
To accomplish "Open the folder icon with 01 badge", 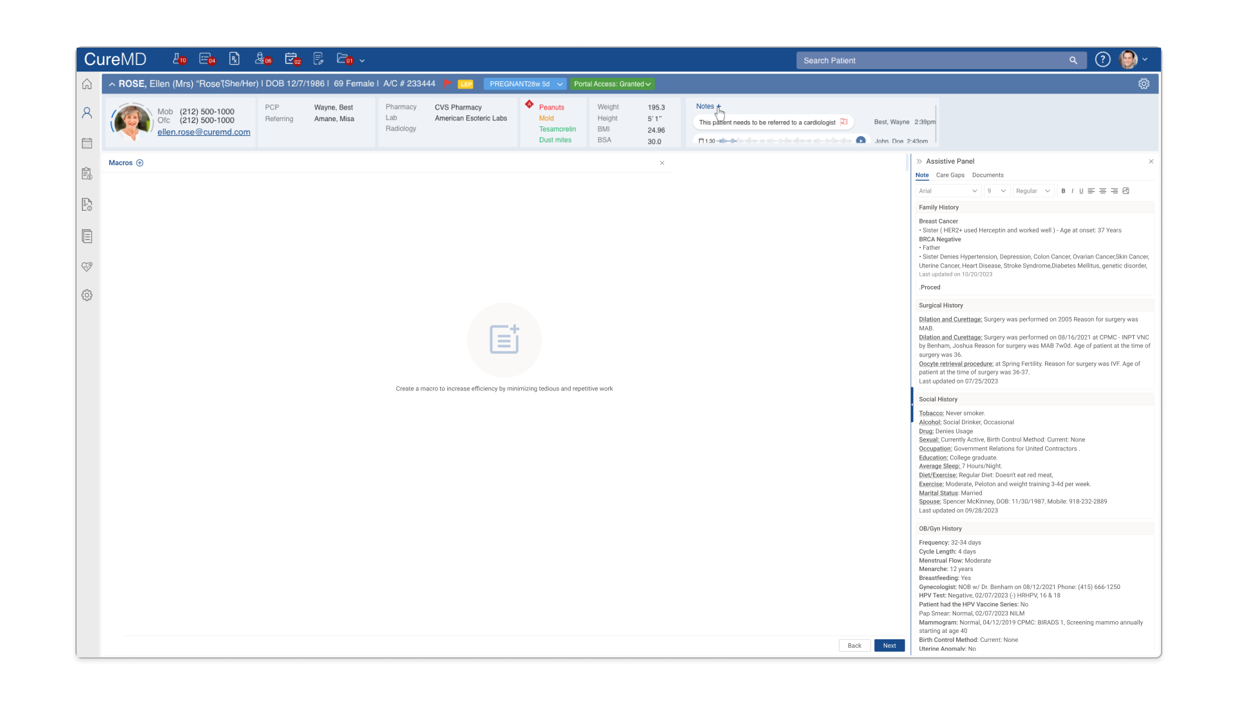I will coord(345,59).
